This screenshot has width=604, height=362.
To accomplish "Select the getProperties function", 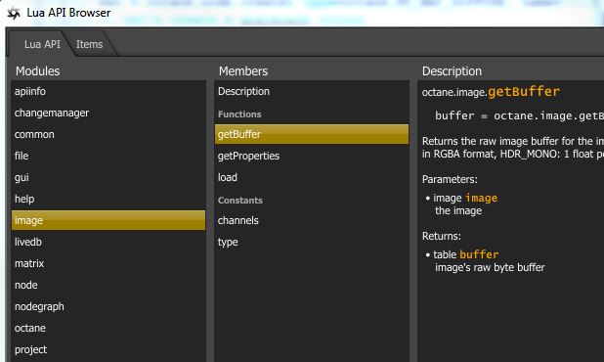I will [x=312, y=157].
